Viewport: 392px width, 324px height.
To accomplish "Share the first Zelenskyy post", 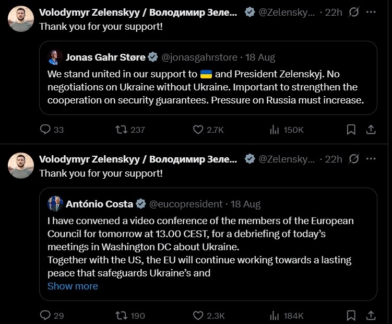I will [x=370, y=129].
